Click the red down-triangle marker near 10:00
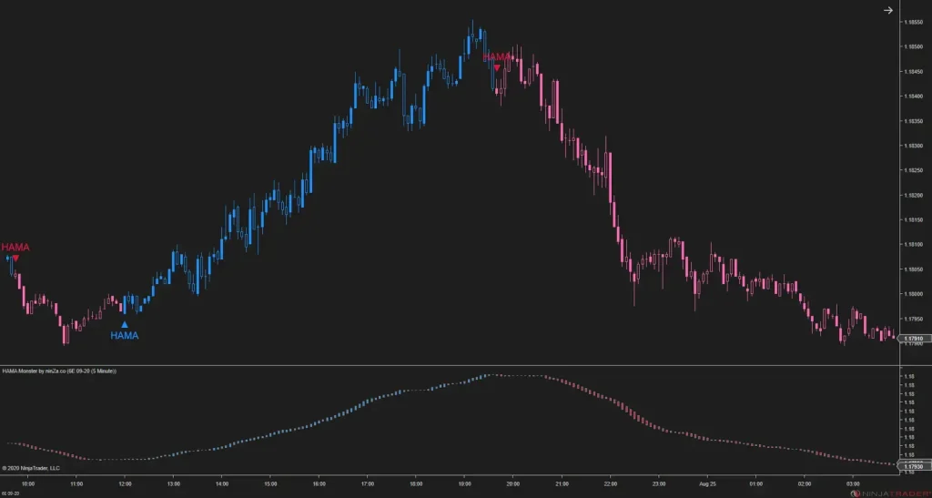 click(15, 259)
